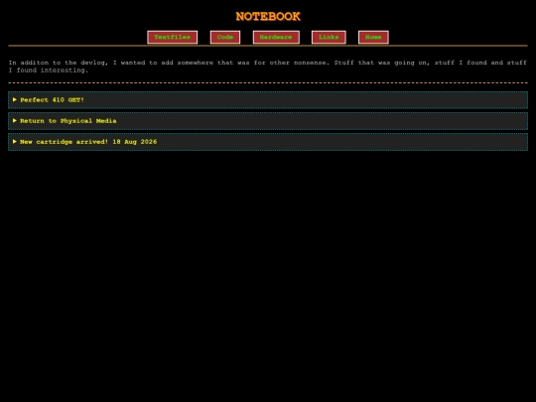Return to Home via nav button
The width and height of the screenshot is (536, 402).
coord(373,37)
